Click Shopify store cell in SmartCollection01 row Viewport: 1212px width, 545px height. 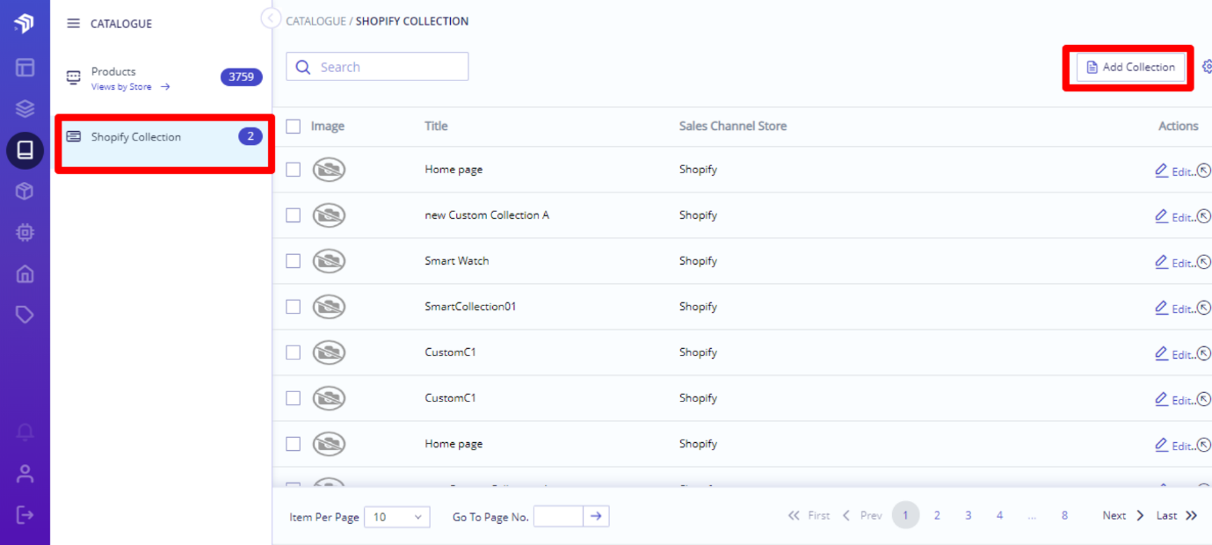[x=698, y=307]
